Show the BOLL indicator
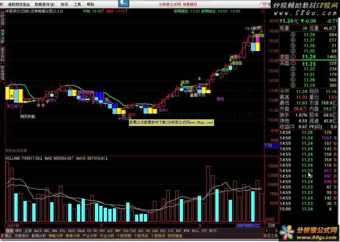 [195, 231]
